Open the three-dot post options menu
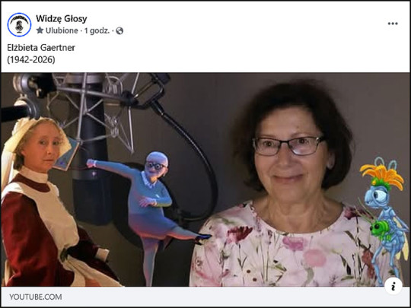 393,24
